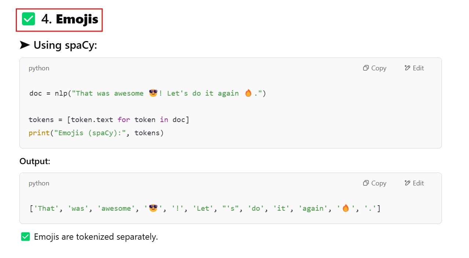Viewport: 469px width, 258px height.
Task: Click the fire emoji in the output list
Action: coord(345,208)
